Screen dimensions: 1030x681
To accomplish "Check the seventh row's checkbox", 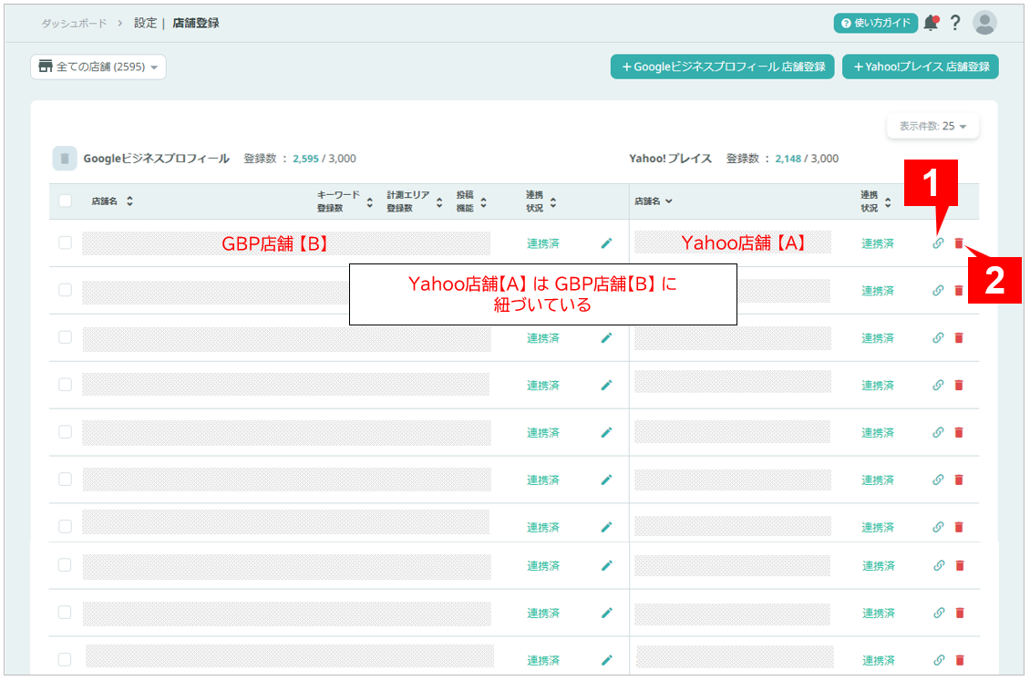I will (x=65, y=526).
